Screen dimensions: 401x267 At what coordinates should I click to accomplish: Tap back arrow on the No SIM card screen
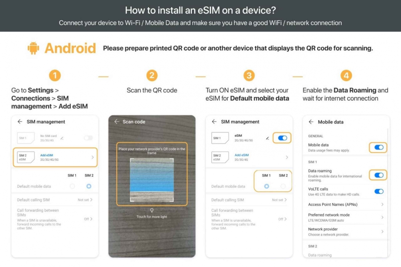[x=20, y=122]
